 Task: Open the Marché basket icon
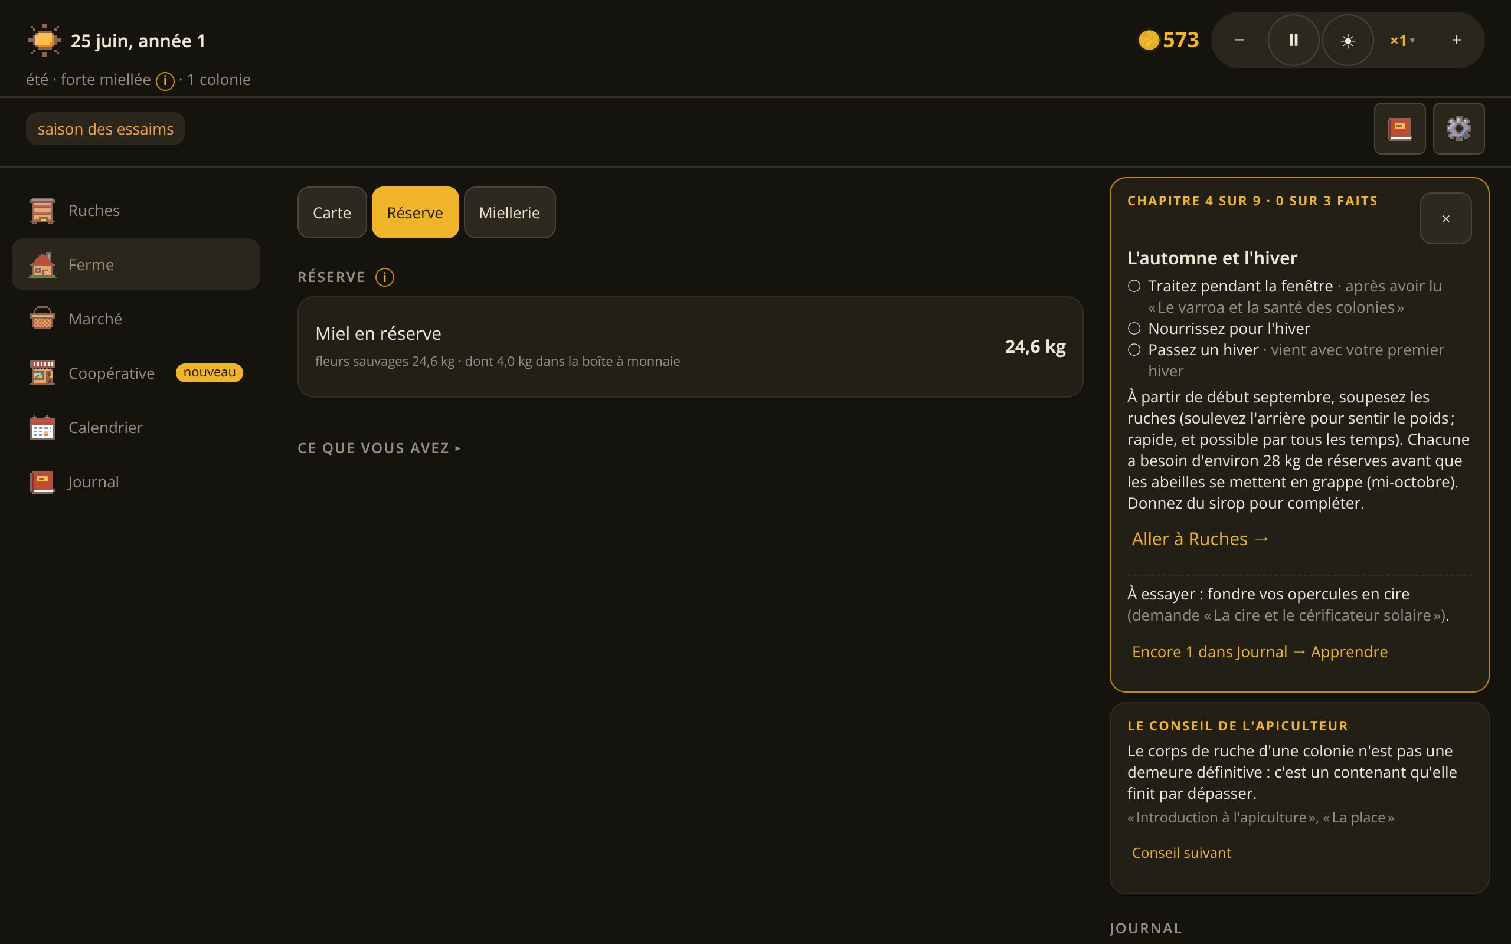click(42, 319)
